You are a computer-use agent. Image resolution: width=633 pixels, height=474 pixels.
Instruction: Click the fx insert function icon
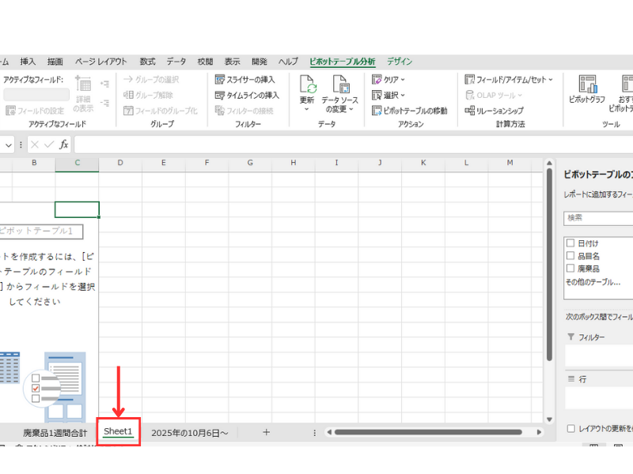64,145
